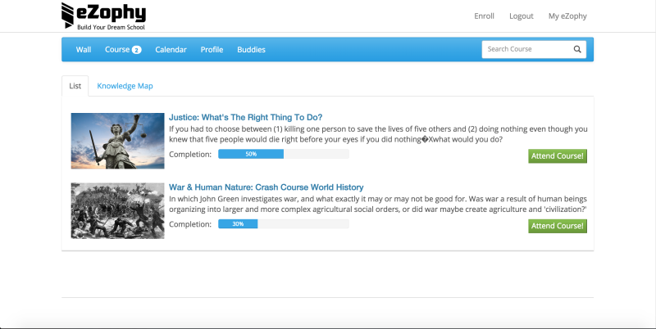Click the eZophy logo
The height and width of the screenshot is (329, 656).
point(103,16)
